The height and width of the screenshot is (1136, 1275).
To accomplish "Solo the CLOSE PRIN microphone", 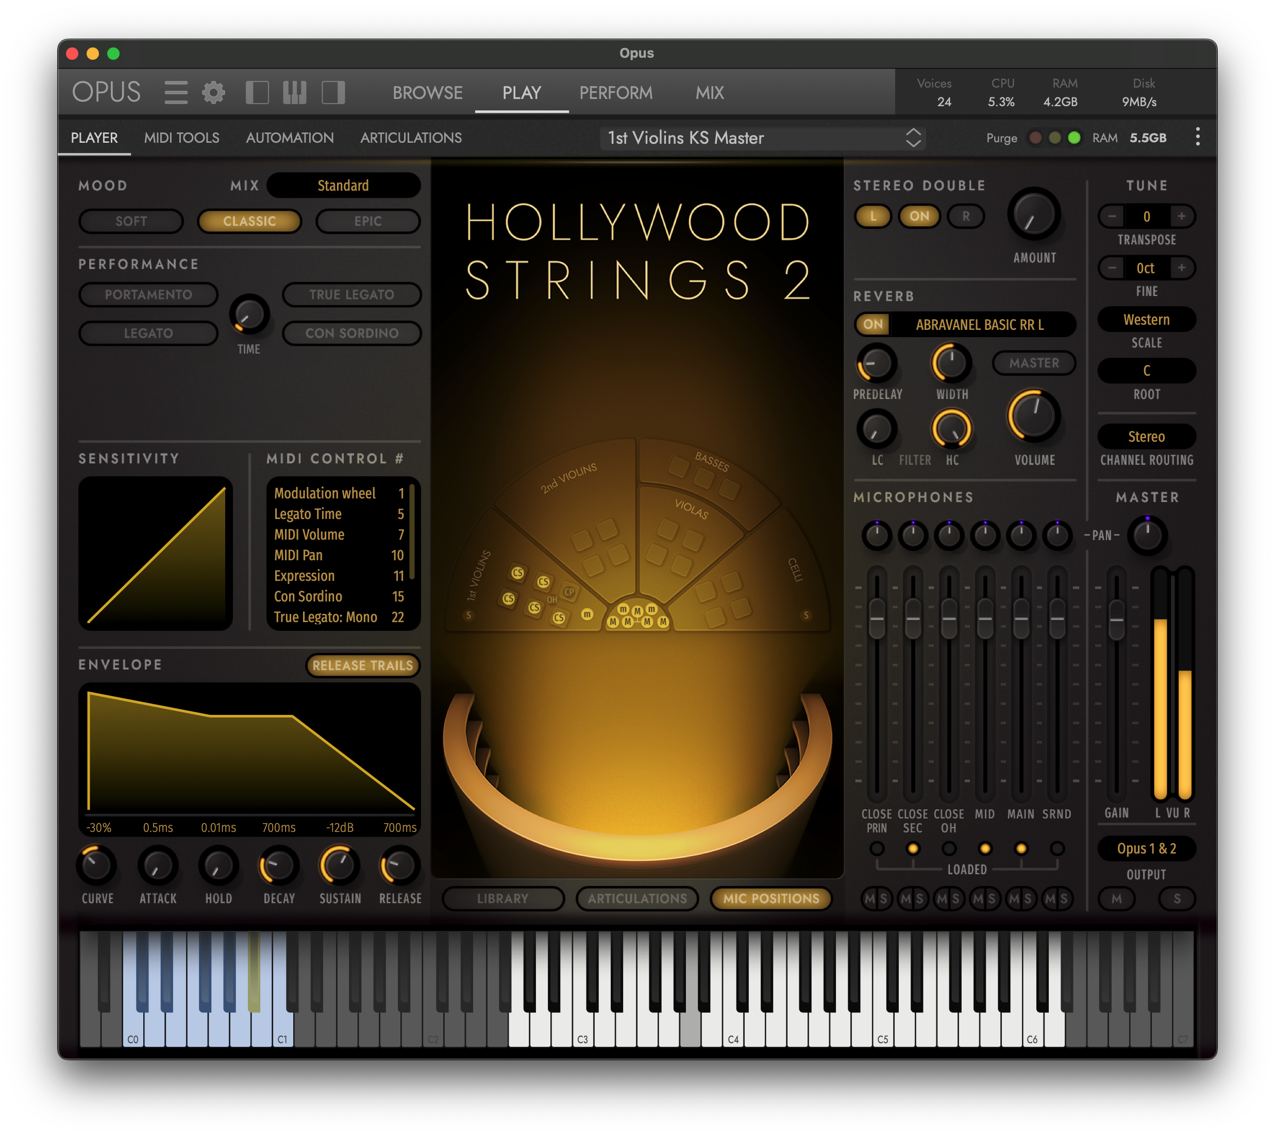I will tap(884, 899).
